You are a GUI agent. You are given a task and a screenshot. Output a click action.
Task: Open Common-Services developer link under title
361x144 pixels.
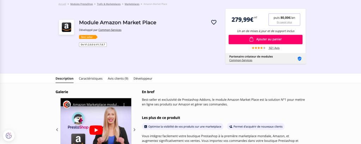pos(110,30)
